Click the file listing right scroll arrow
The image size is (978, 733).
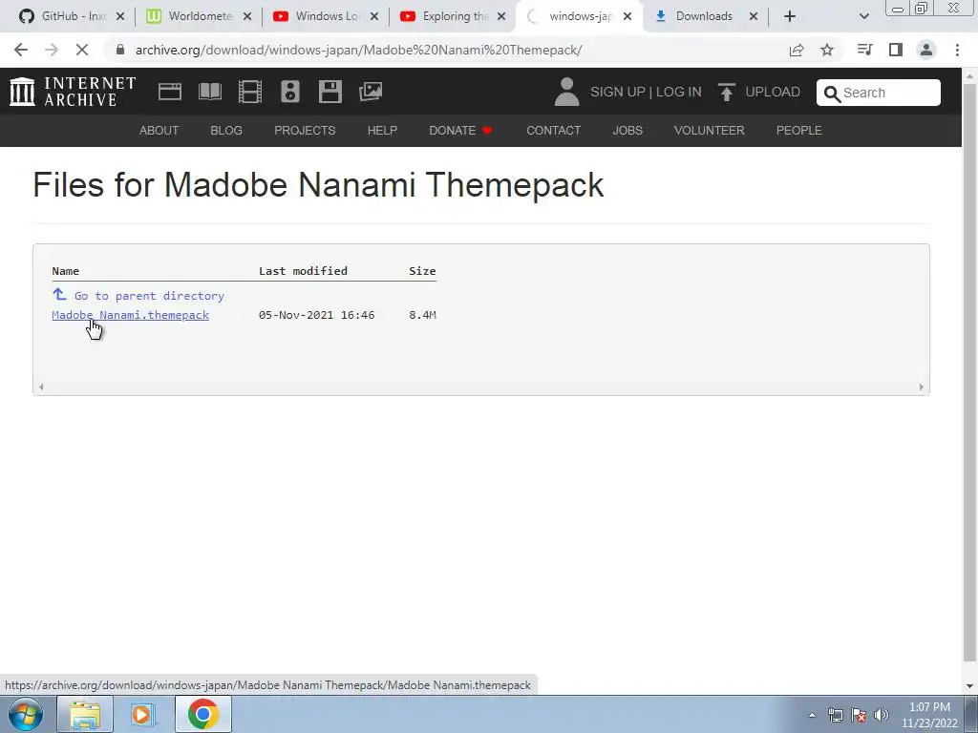coord(922,387)
